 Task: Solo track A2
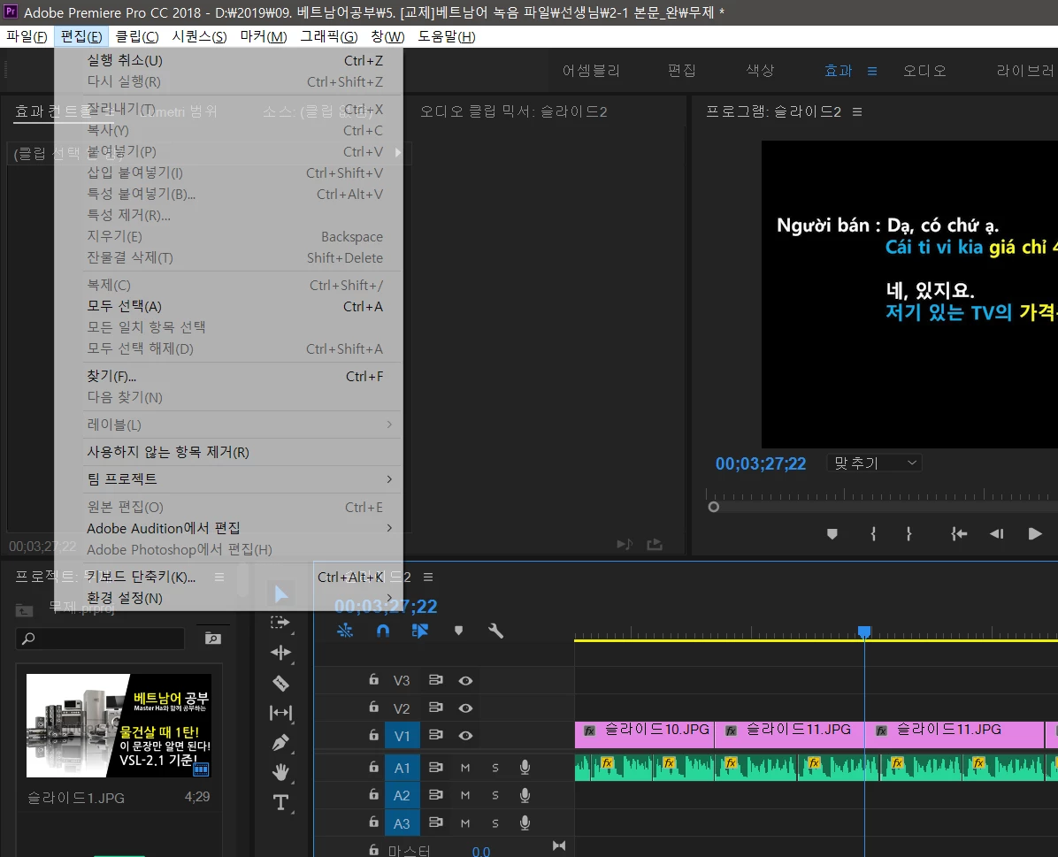coord(495,795)
